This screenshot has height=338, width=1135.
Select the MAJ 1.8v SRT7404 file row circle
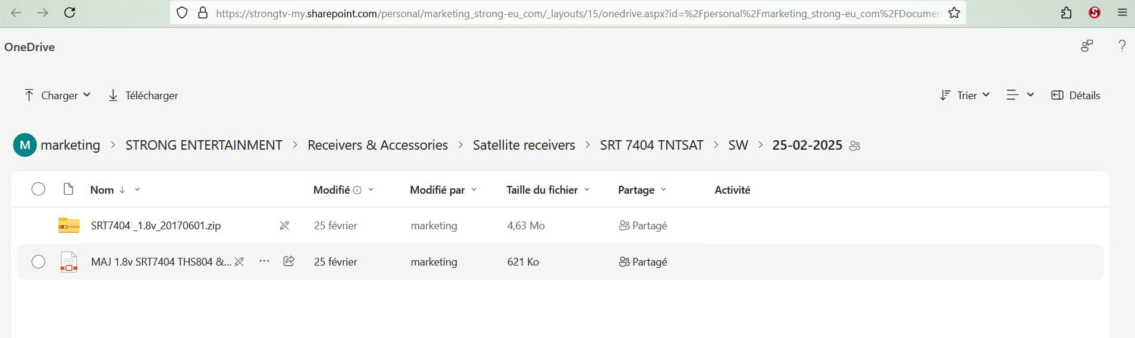38,261
